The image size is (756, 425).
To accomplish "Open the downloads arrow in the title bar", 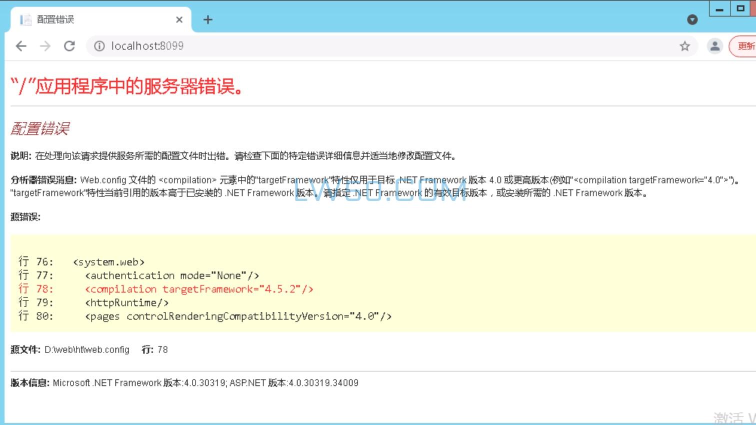I will coord(692,19).
